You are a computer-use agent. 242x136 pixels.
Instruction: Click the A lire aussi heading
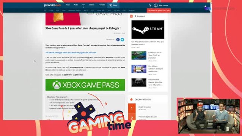[140, 16]
